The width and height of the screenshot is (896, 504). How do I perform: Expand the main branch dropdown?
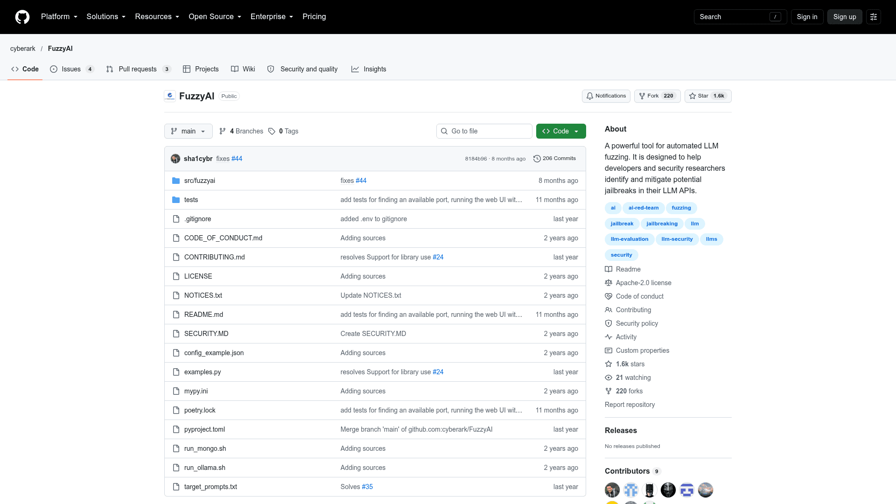coord(189,131)
